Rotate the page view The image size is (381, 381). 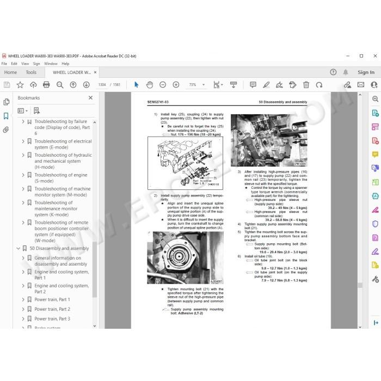[319, 84]
